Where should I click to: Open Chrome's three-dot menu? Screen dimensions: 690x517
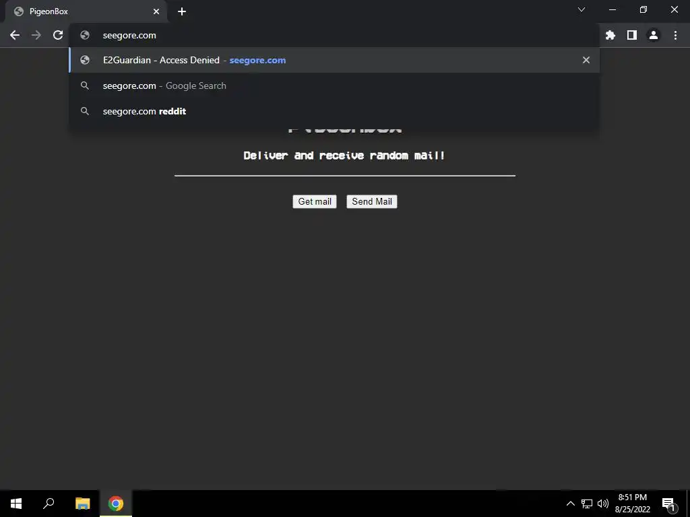pos(675,35)
